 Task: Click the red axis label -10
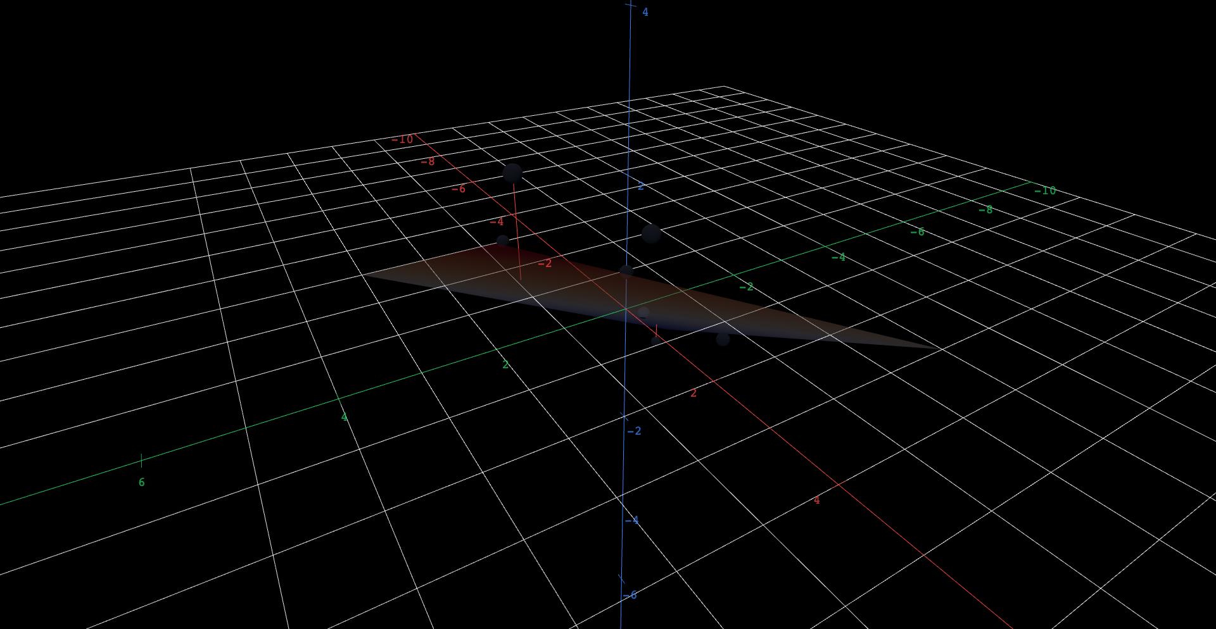tap(402, 139)
